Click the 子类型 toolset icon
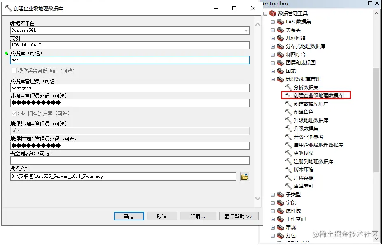386x246 pixels. (281, 195)
